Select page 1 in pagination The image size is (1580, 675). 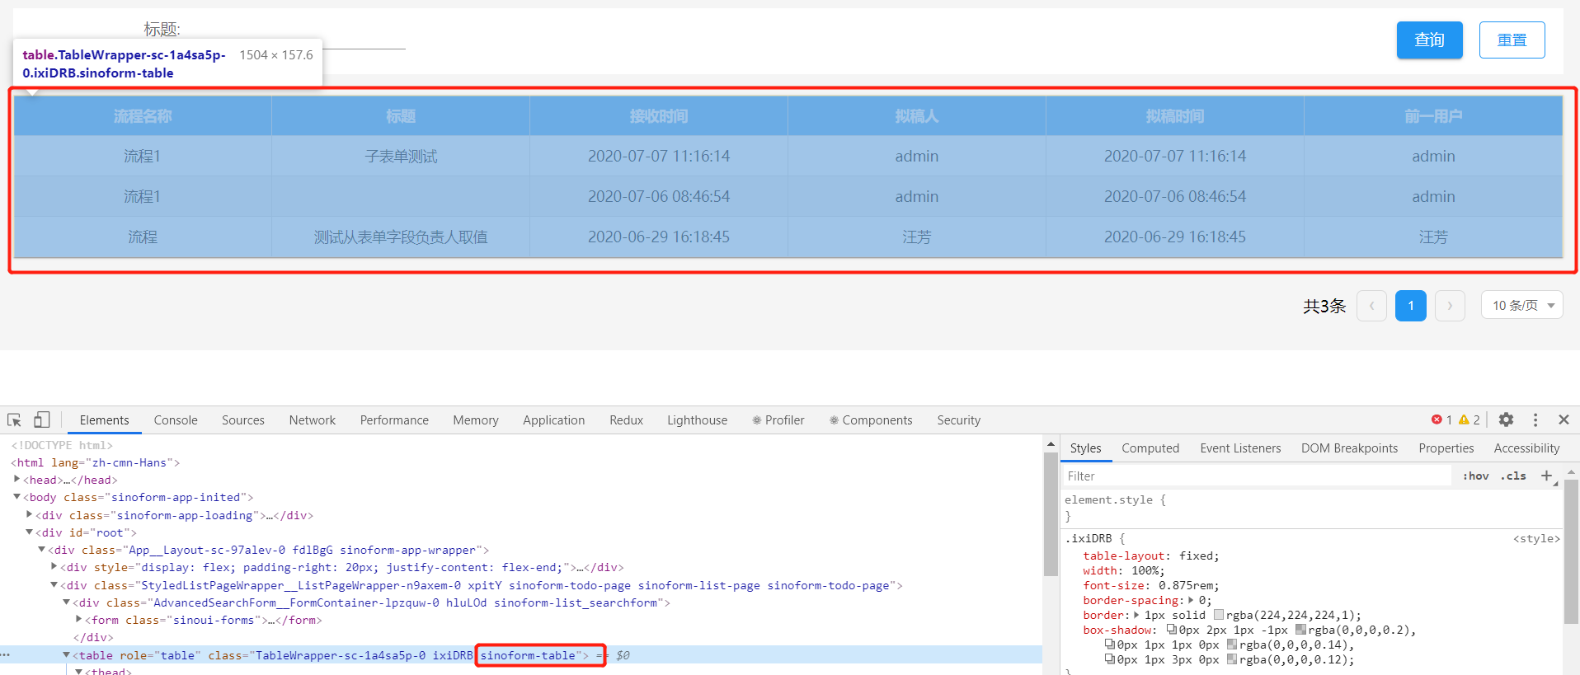(1411, 306)
